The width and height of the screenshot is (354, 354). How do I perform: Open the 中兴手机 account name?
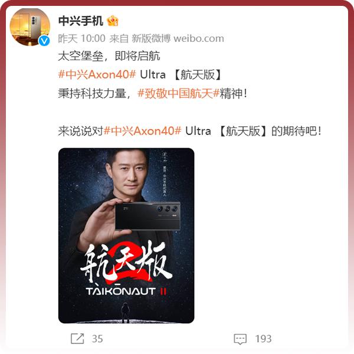point(81,21)
